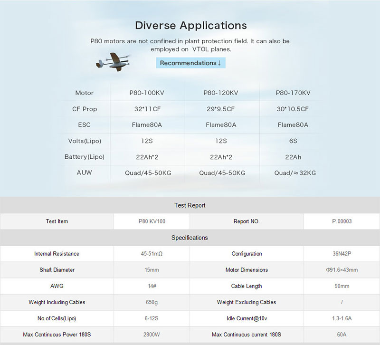Select the '90mm' cable length value
The height and width of the screenshot is (345, 380).
point(342,286)
